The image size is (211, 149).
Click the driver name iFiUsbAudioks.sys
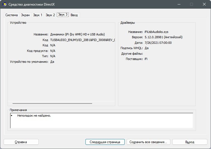click(x=156, y=32)
